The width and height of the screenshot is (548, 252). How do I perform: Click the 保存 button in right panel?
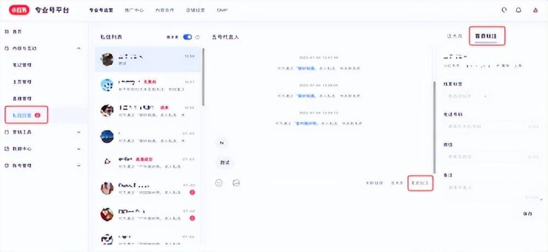(x=527, y=214)
